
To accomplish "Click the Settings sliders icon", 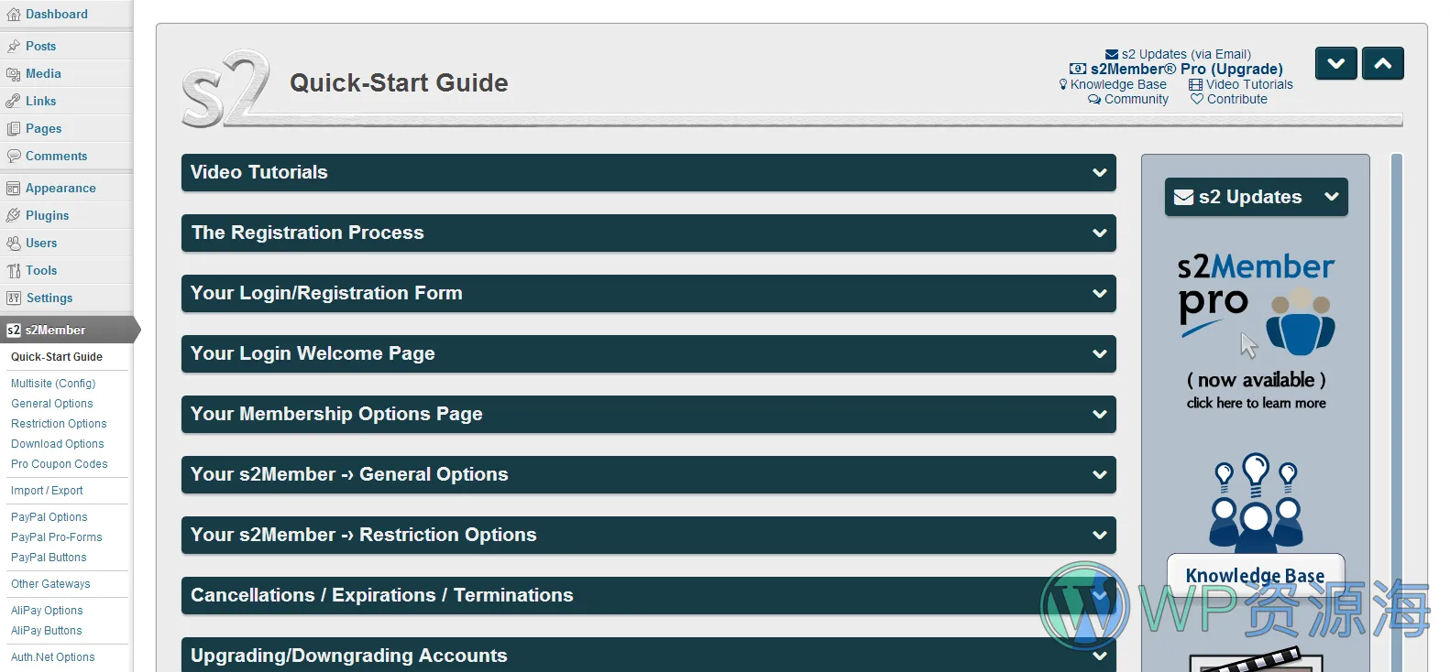I will [x=13, y=298].
